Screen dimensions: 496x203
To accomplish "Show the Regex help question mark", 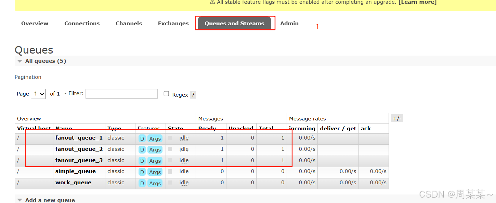I will click(x=193, y=95).
